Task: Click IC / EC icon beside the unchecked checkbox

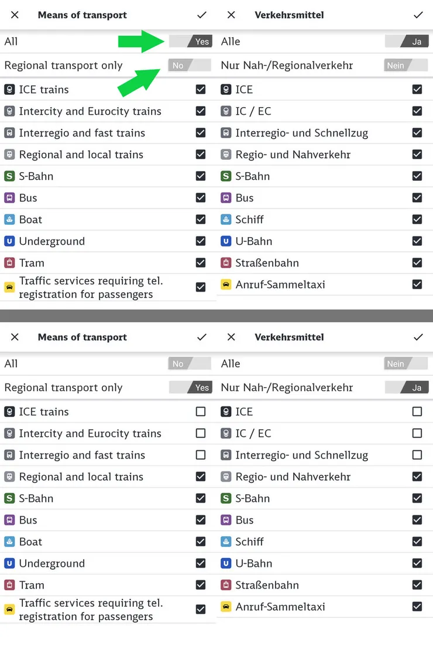Action: pos(226,433)
